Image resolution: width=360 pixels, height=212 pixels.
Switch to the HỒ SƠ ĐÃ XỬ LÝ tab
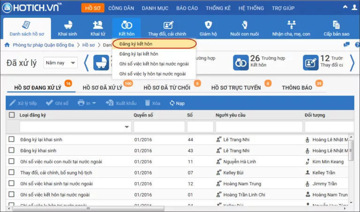click(102, 88)
